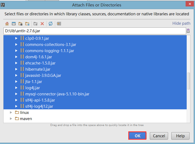Open path history dropdown icon

tap(188, 31)
